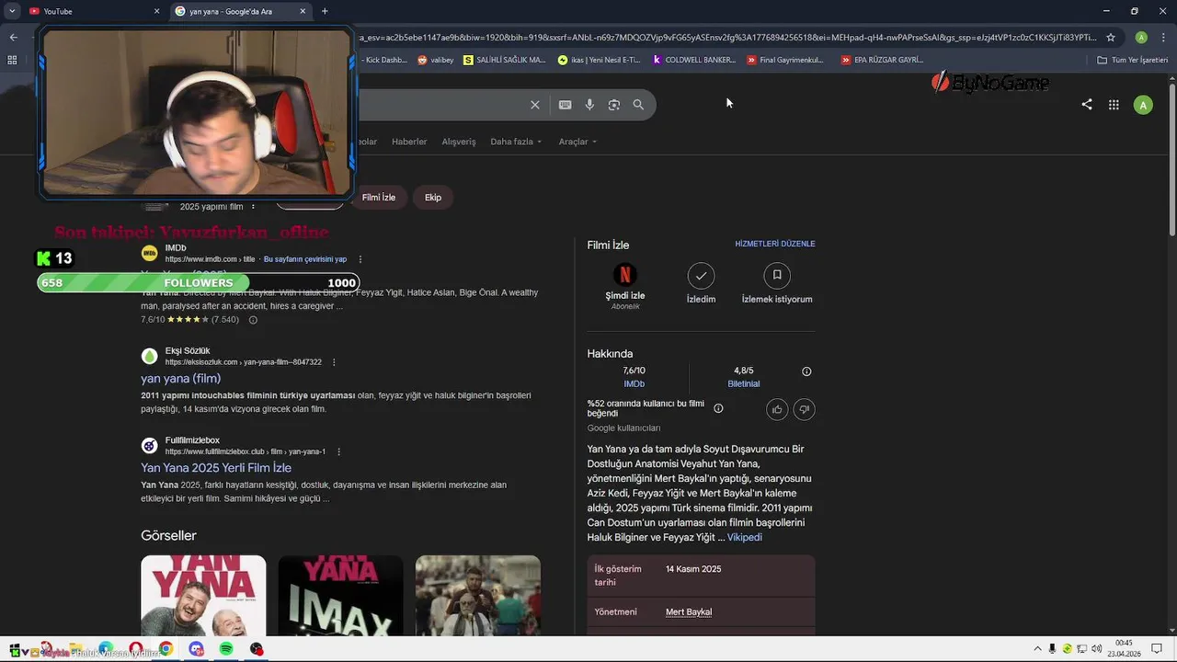
Task: Open info icon beside Biletinial rating
Action: [x=806, y=371]
